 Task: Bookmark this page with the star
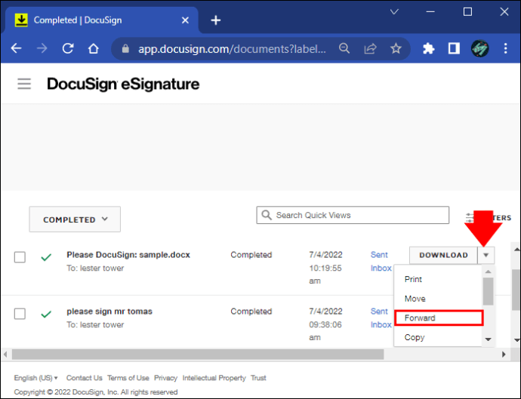pos(396,48)
